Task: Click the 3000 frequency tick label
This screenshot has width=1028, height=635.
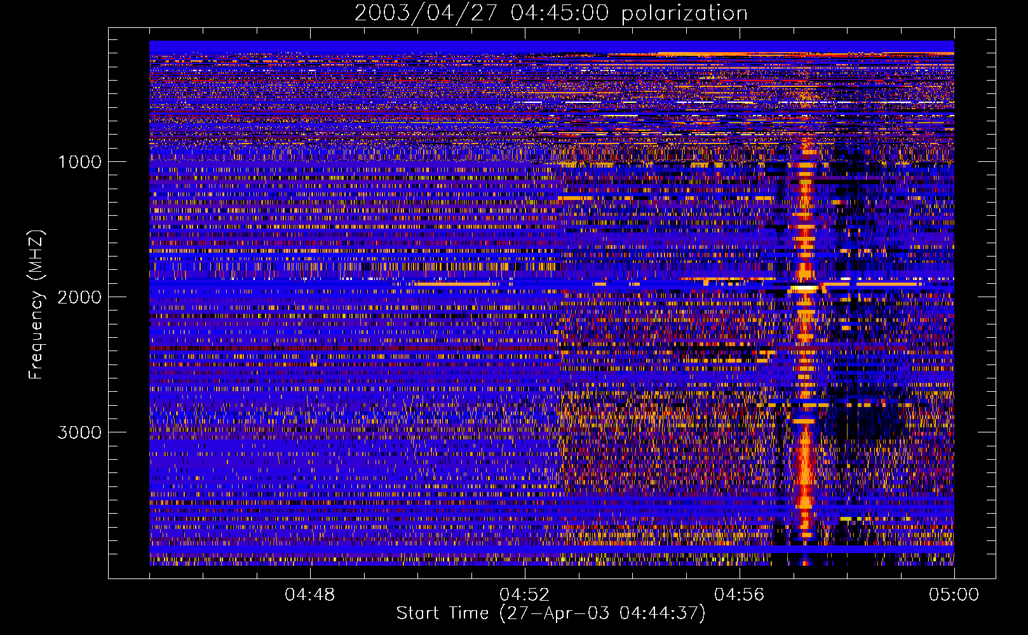Action: point(80,432)
